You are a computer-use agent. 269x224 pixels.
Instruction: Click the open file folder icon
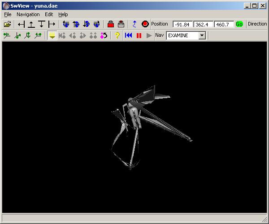(7, 24)
